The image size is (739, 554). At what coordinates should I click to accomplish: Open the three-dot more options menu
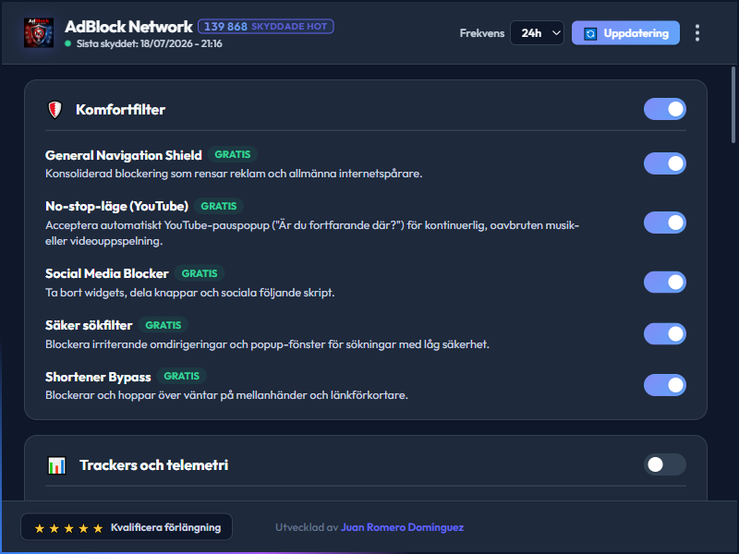point(697,33)
